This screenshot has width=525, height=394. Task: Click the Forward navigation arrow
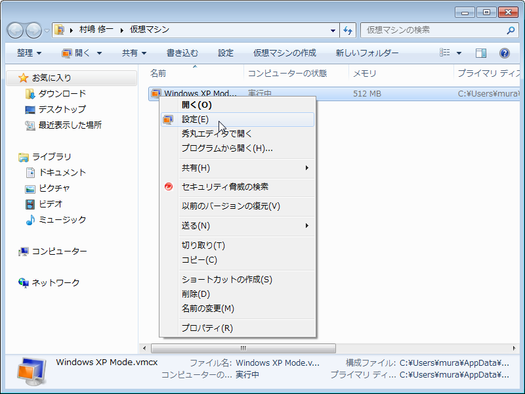tap(34, 30)
